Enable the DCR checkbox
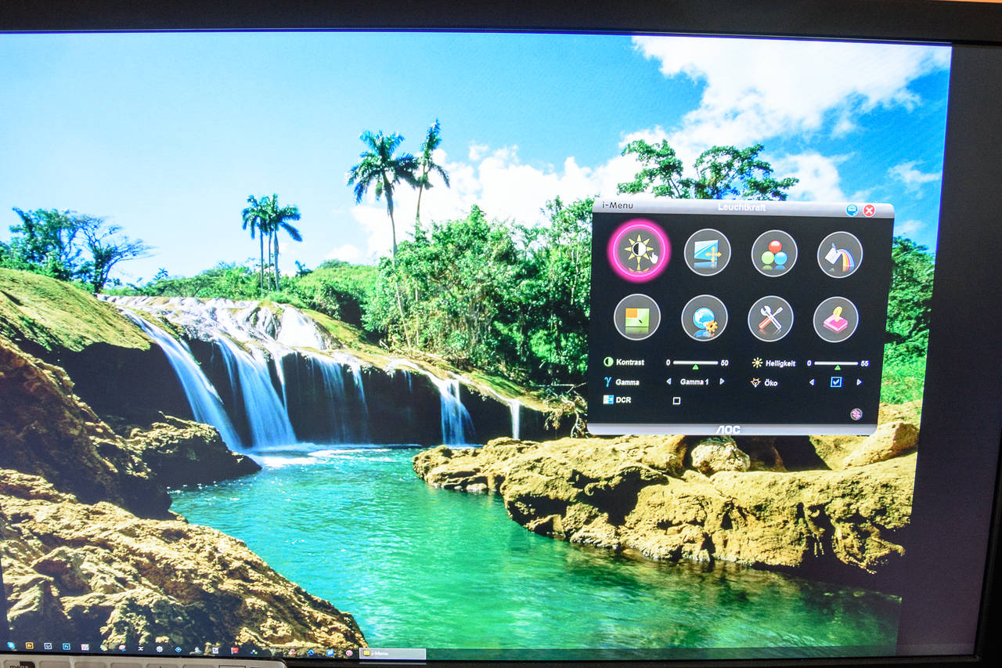Screen dimensions: 1002x668 tap(676, 401)
